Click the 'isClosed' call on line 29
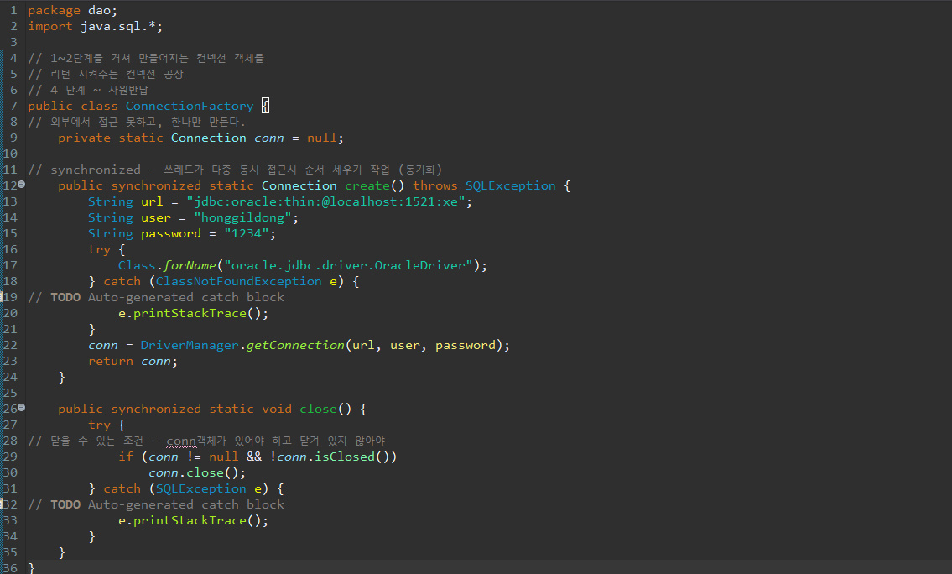This screenshot has height=574, width=952. click(x=345, y=457)
